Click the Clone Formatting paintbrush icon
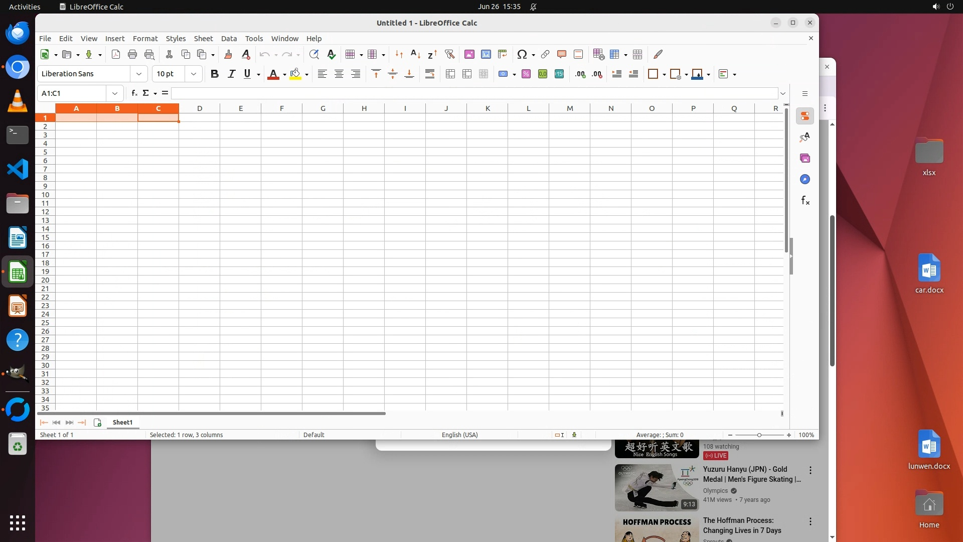 coord(228,54)
